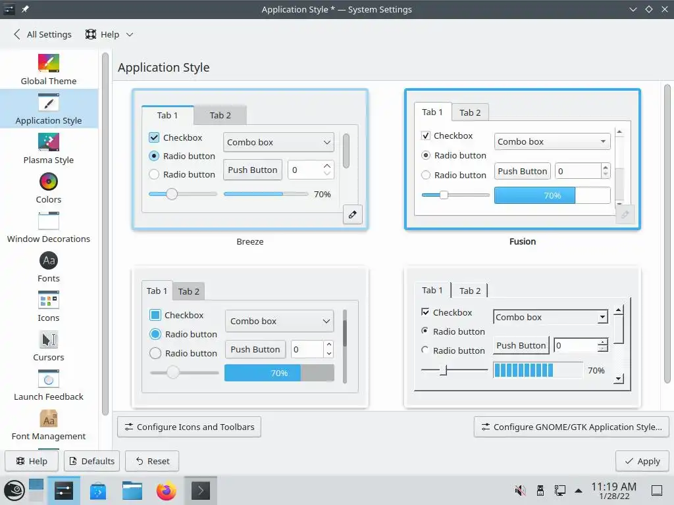Open the Help dropdown menu in toolbar
Viewport: 674px width, 505px height.
[109, 34]
